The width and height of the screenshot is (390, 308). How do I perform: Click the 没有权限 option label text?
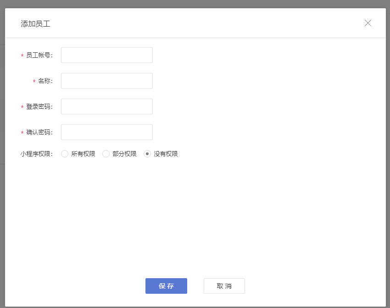point(166,154)
